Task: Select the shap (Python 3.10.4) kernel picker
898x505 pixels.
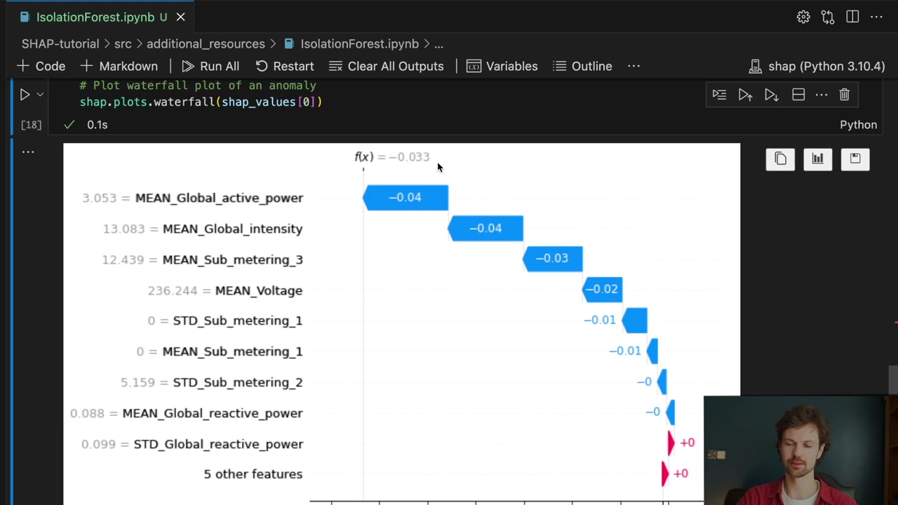Action: click(x=817, y=66)
